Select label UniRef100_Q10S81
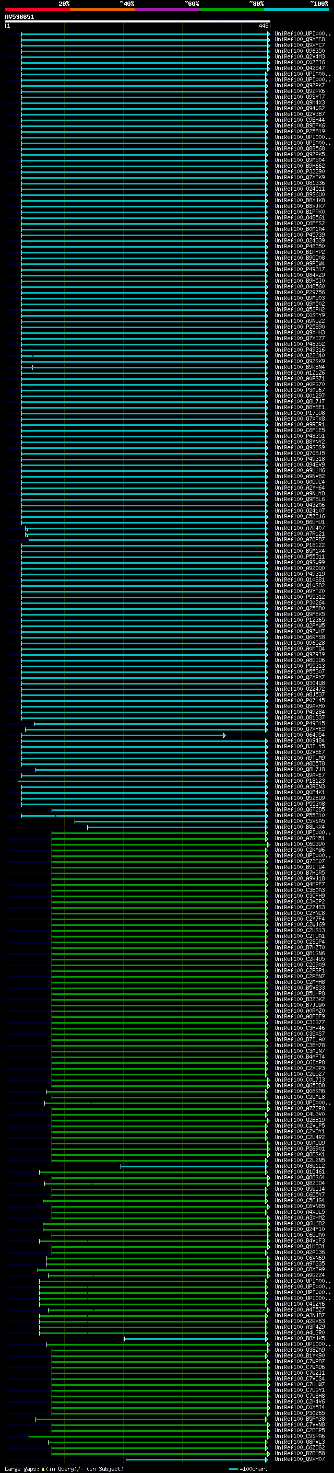Screen dimensions: 334x1473 tap(300, 579)
